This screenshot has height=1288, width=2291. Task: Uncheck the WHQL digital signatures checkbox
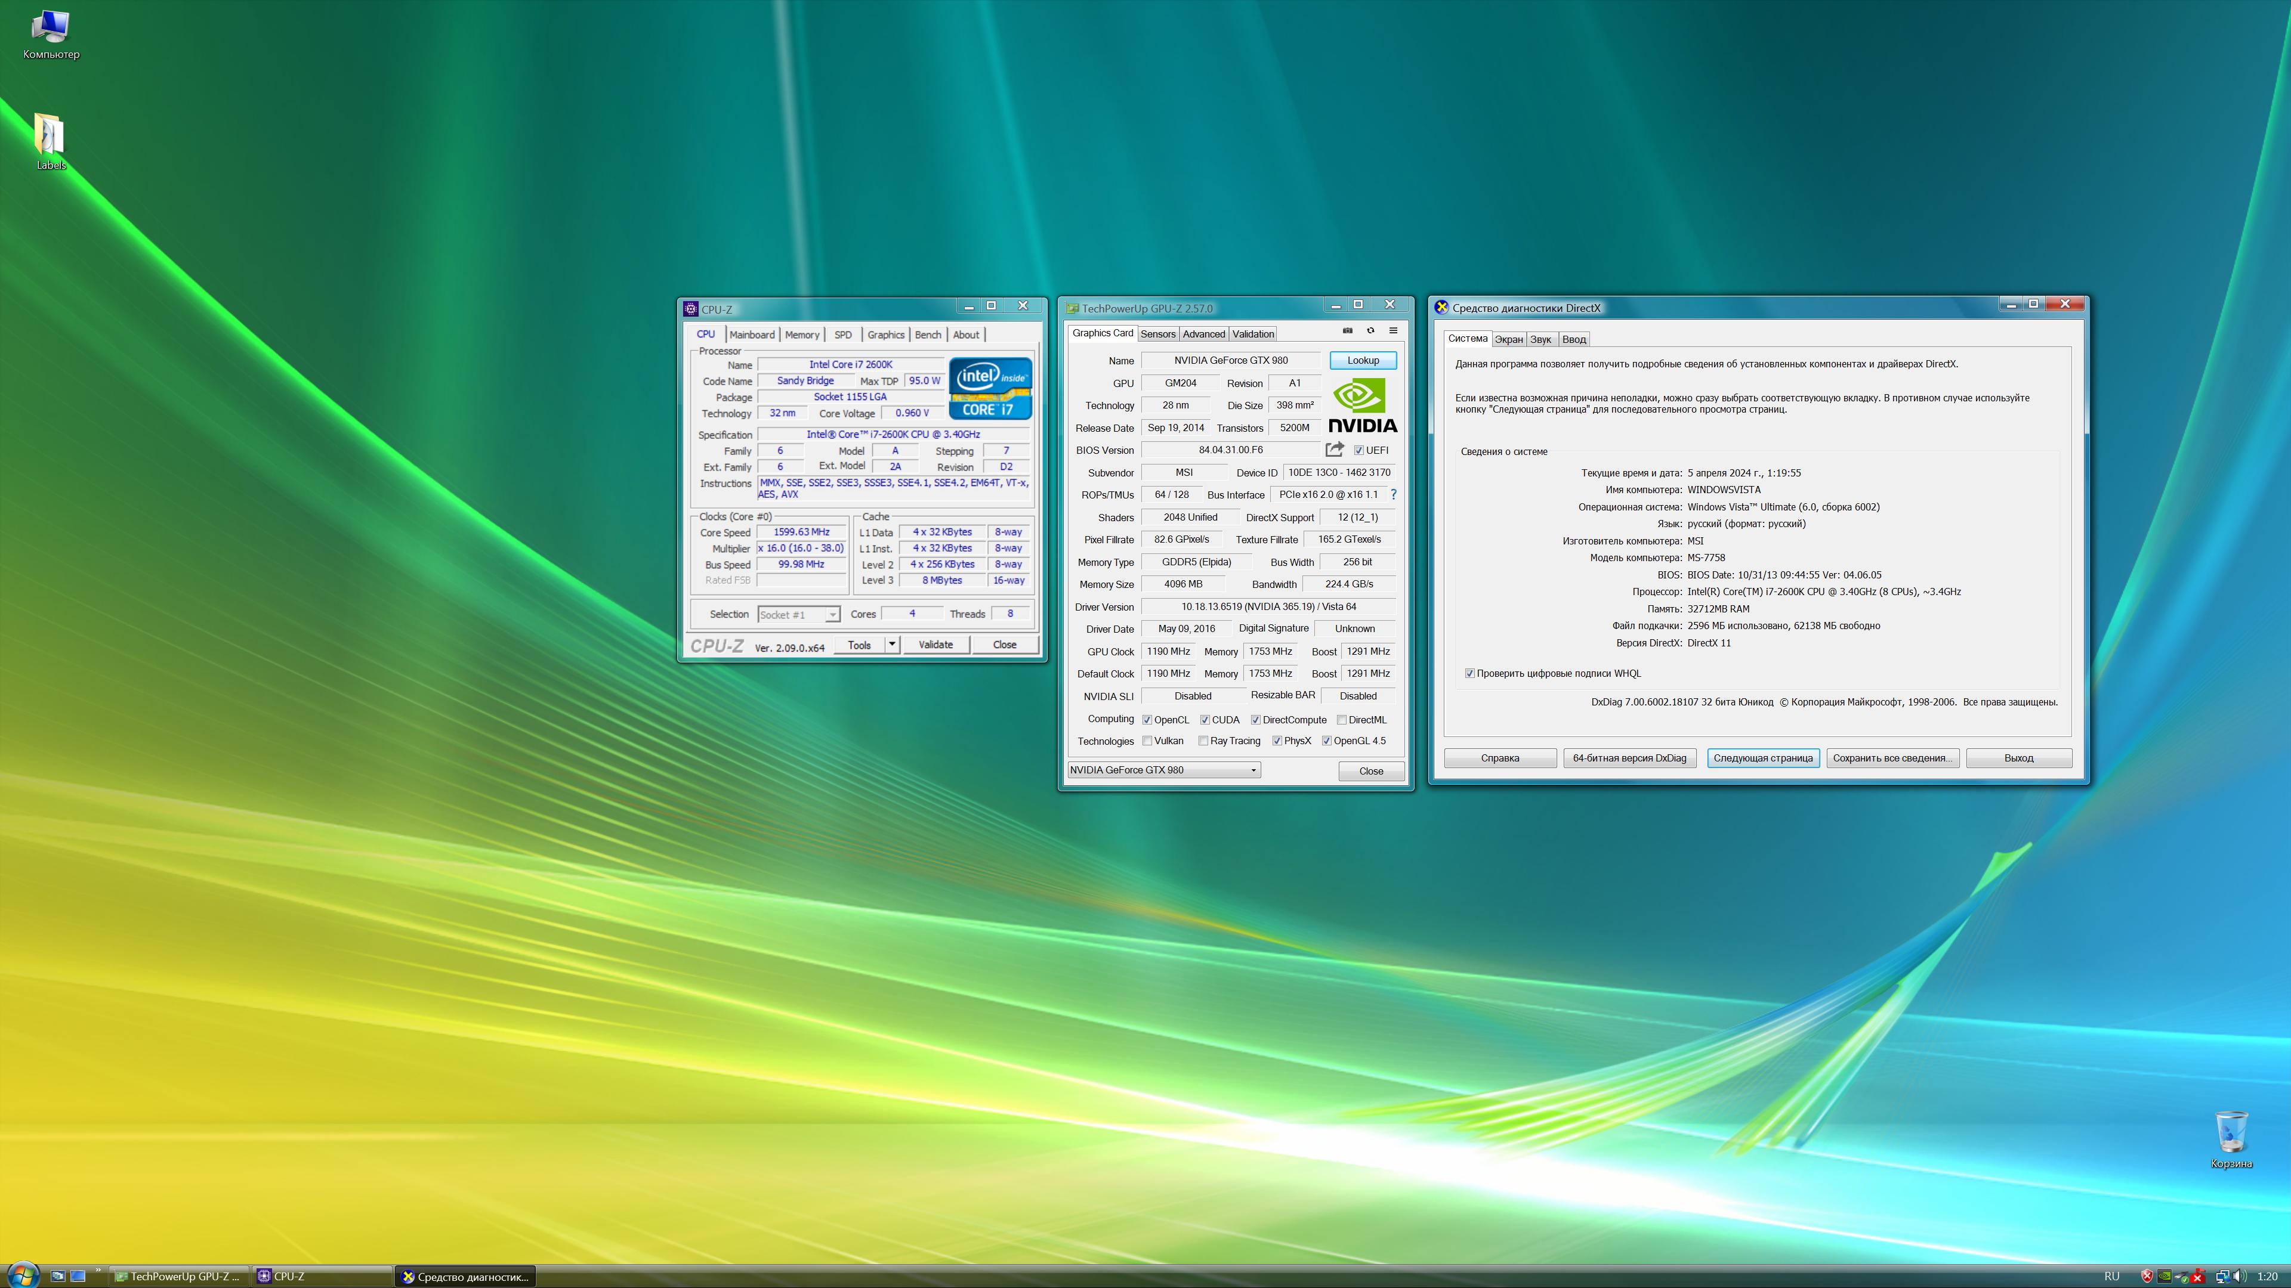click(1469, 674)
